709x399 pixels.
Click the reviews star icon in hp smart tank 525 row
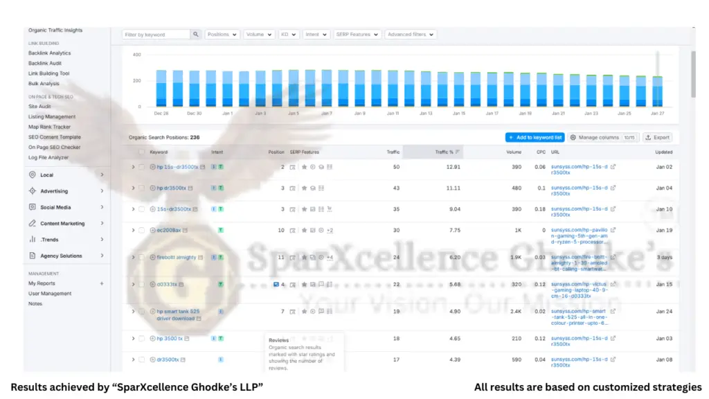point(305,312)
